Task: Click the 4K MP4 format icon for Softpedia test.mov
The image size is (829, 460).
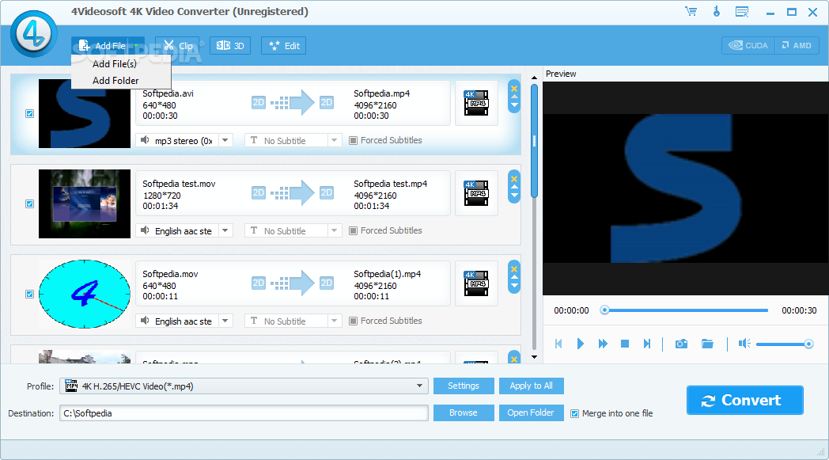Action: pyautogui.click(x=476, y=193)
